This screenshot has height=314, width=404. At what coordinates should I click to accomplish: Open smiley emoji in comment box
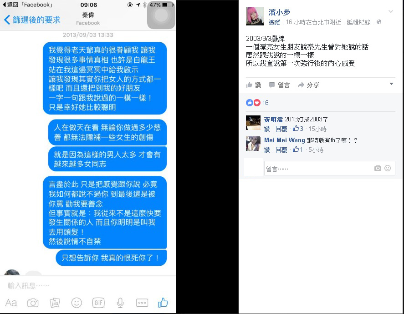click(x=388, y=168)
